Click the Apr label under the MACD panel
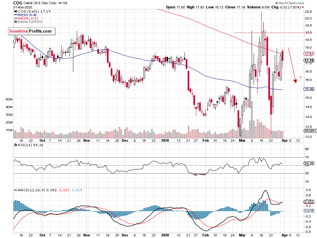This screenshot has width=317, height=238. tap(284, 235)
